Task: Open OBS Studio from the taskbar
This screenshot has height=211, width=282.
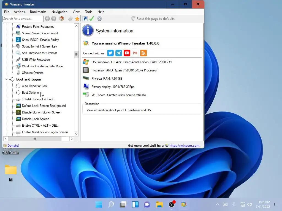Action: pyautogui.click(x=172, y=204)
